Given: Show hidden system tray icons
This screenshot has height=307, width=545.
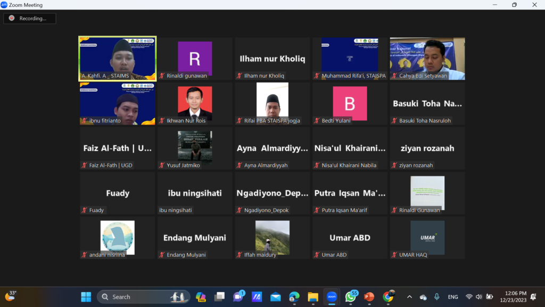Looking at the screenshot, I should tap(409, 297).
